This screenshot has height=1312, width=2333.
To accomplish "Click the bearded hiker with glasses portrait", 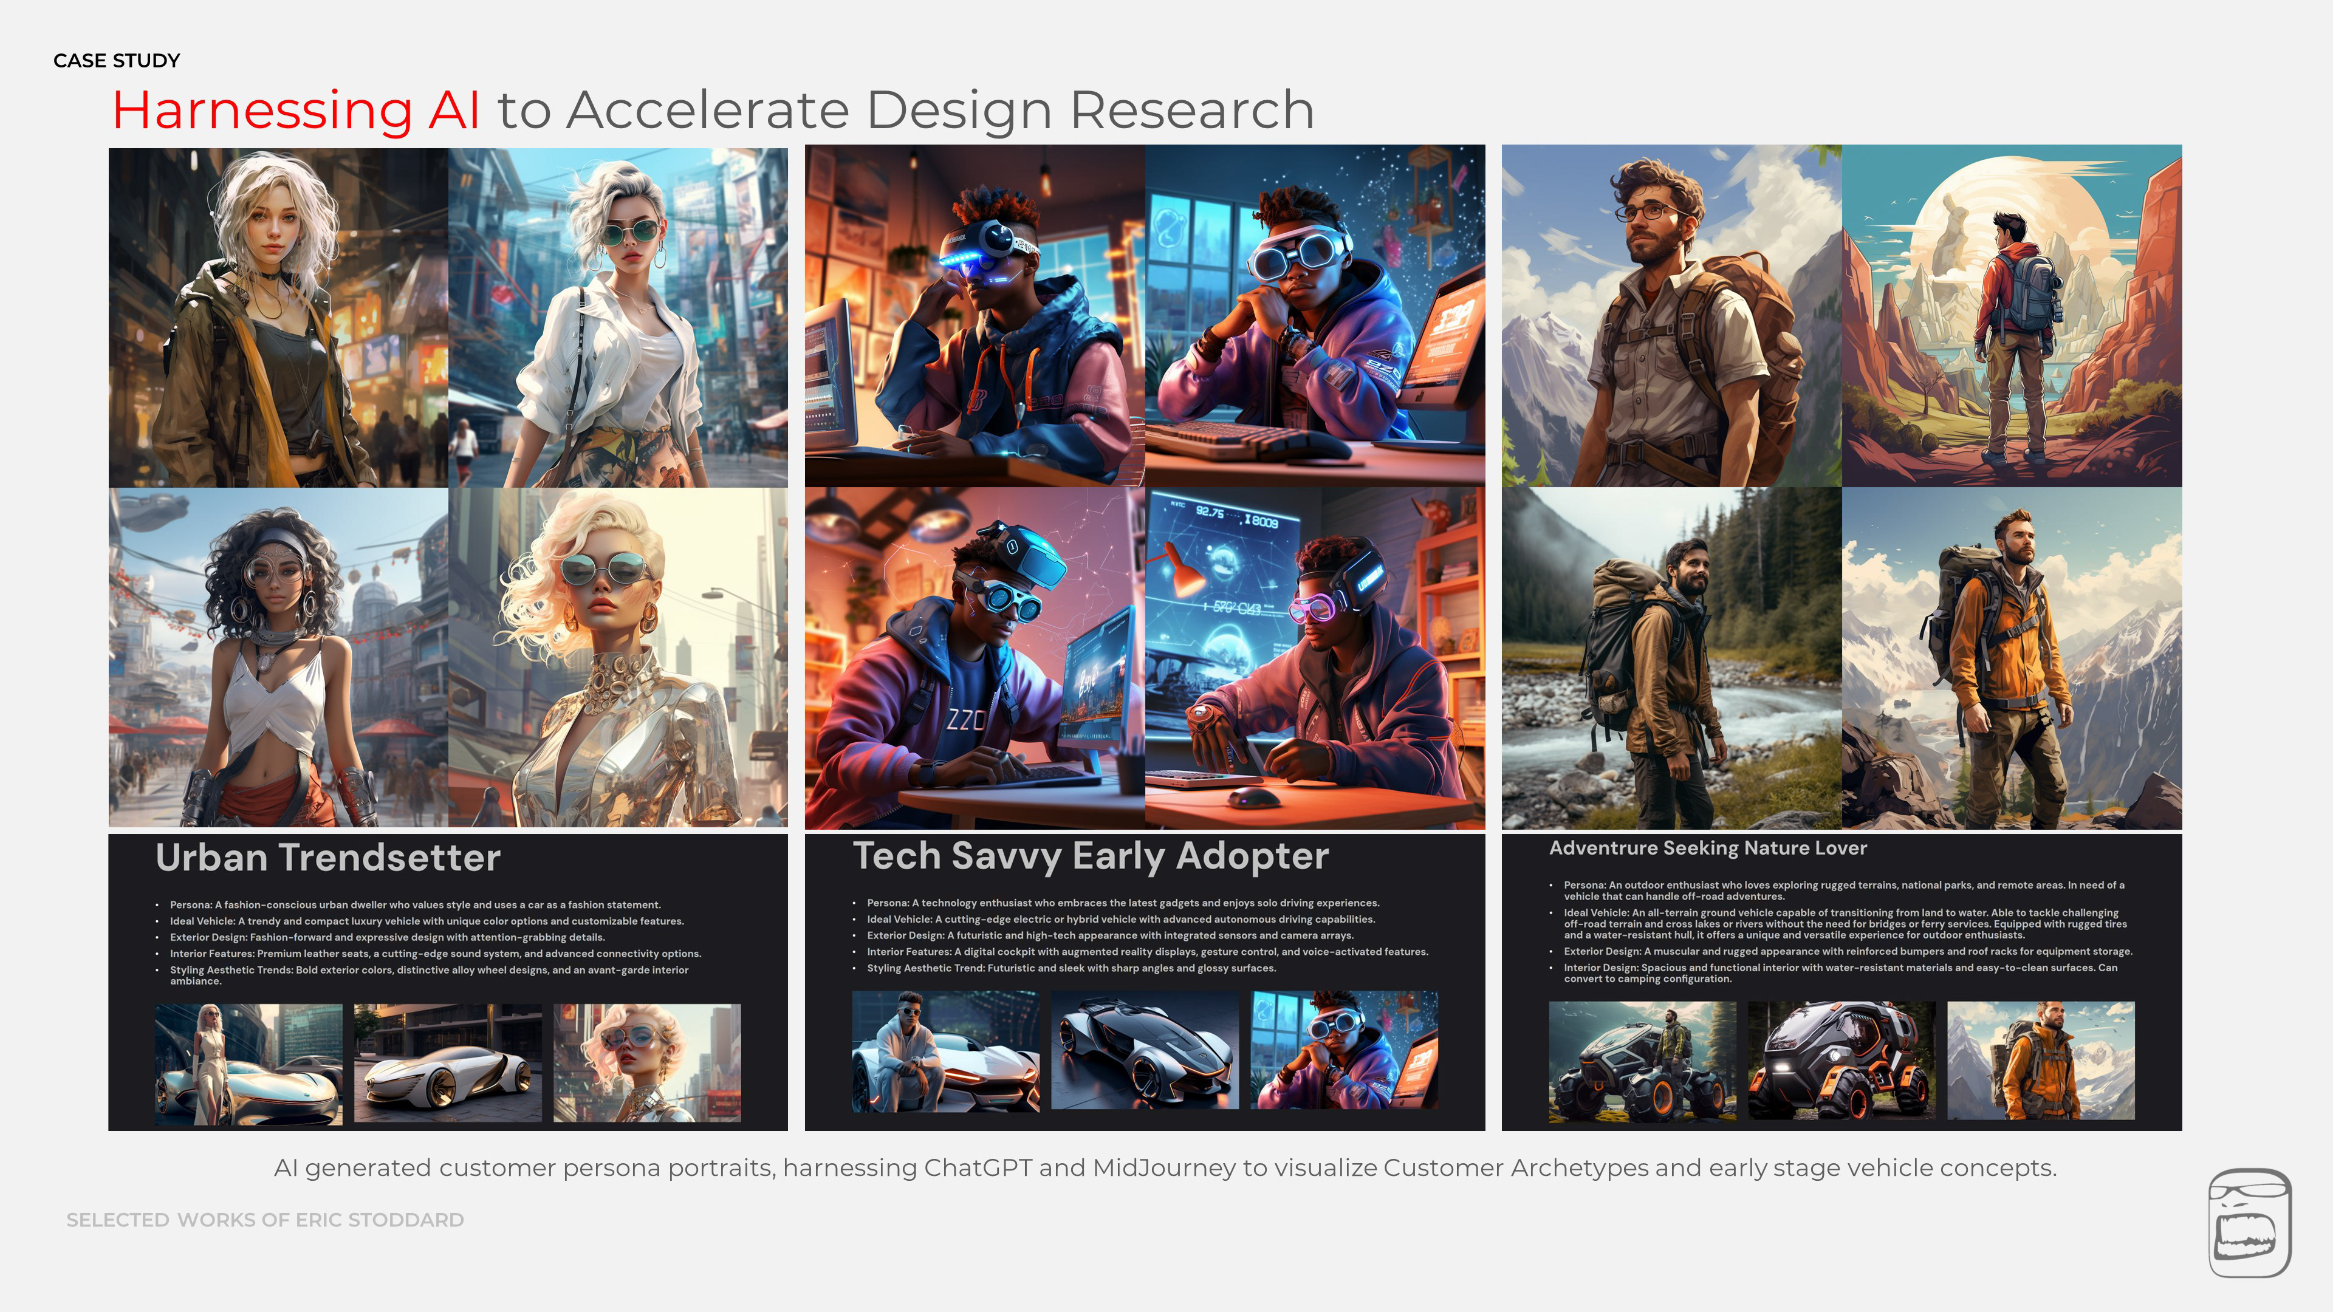I will click(1671, 317).
